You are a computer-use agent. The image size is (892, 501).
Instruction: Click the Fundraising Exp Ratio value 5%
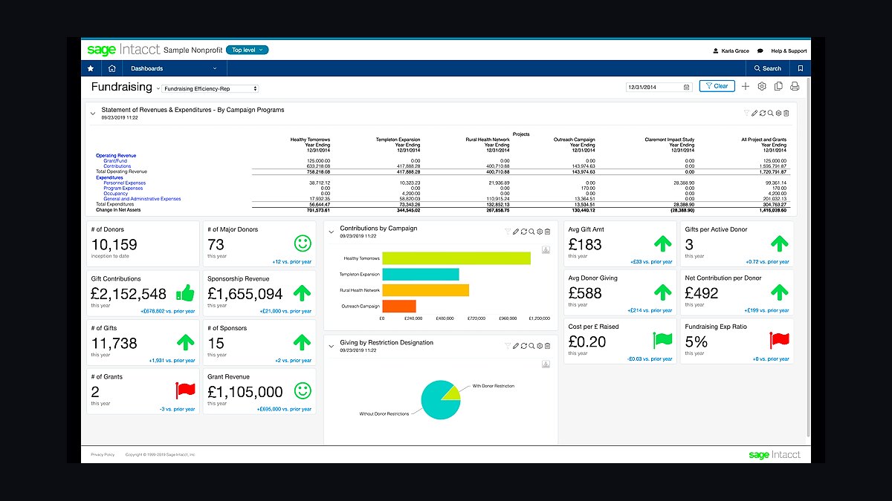click(697, 341)
